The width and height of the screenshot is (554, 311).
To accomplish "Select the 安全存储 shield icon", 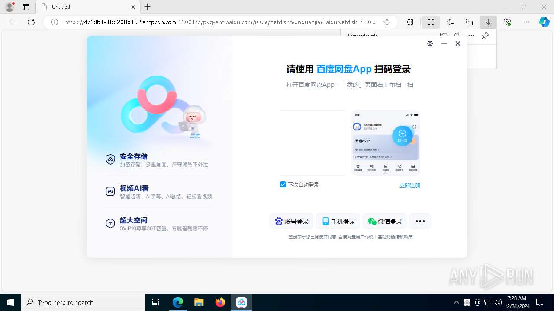I will point(110,159).
